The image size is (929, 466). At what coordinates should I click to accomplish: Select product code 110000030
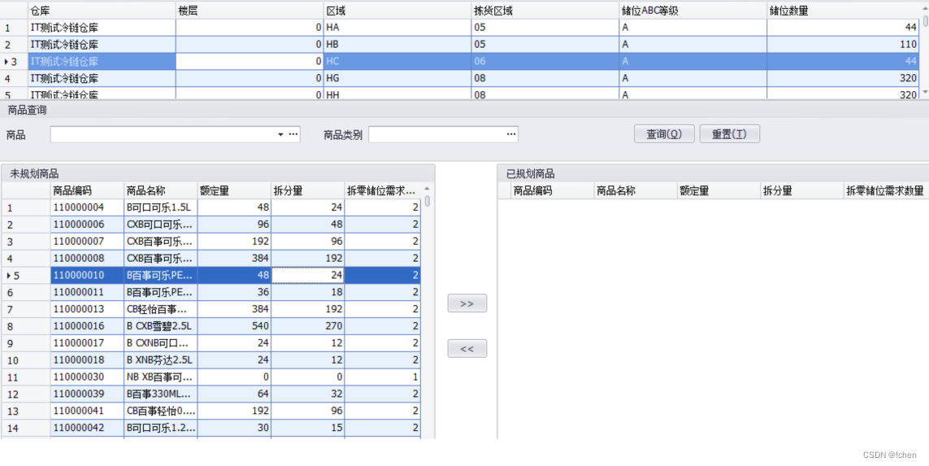[x=87, y=377]
